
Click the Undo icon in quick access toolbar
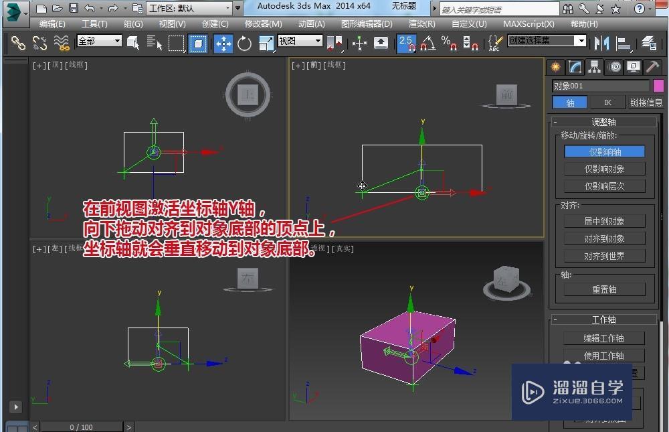coord(89,7)
